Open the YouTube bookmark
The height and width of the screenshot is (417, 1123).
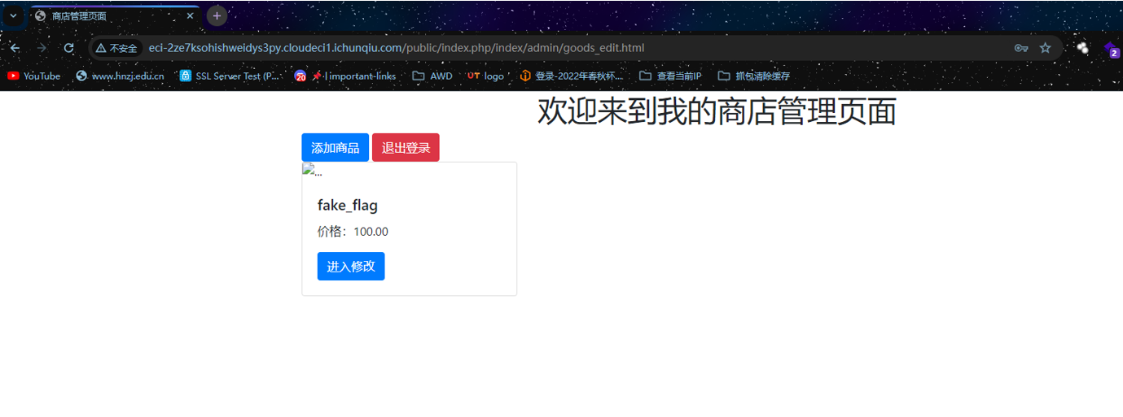(x=33, y=76)
